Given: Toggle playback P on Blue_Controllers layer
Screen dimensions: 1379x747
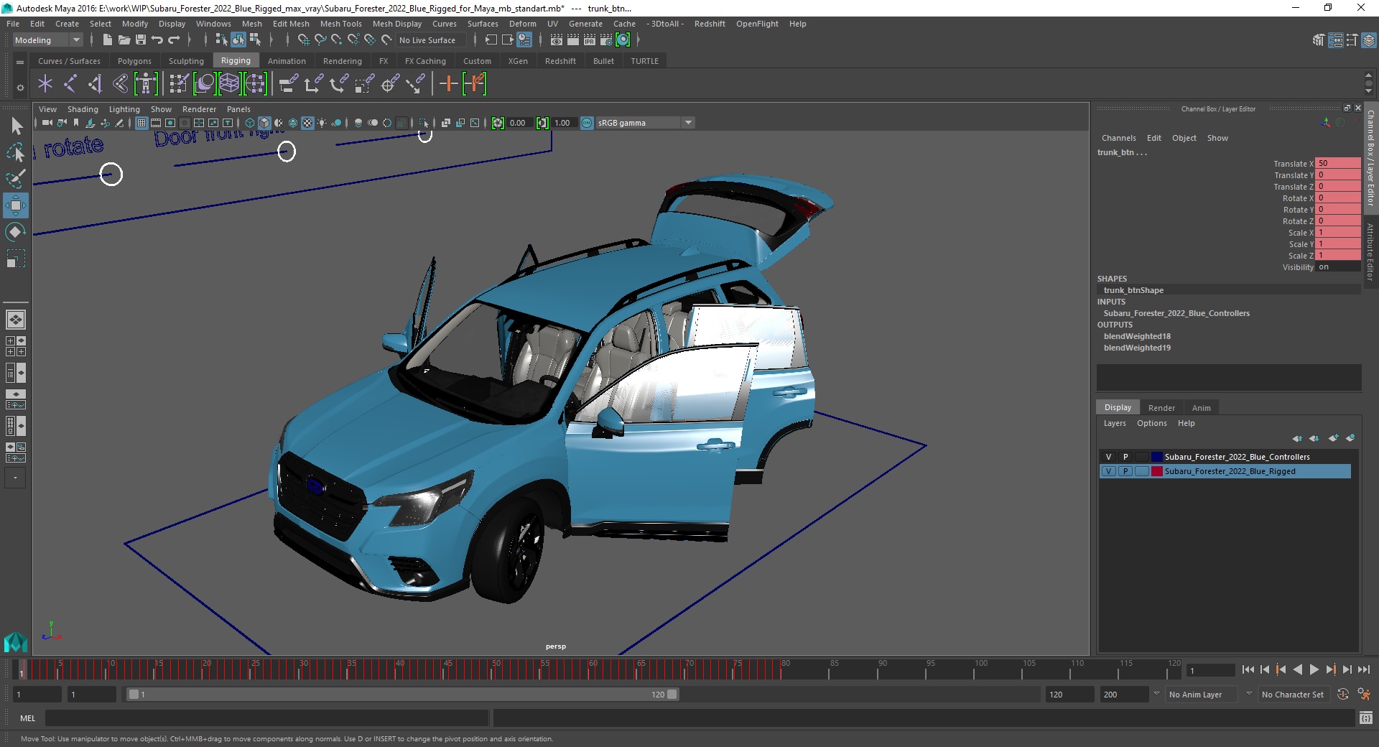Looking at the screenshot, I should pos(1125,457).
